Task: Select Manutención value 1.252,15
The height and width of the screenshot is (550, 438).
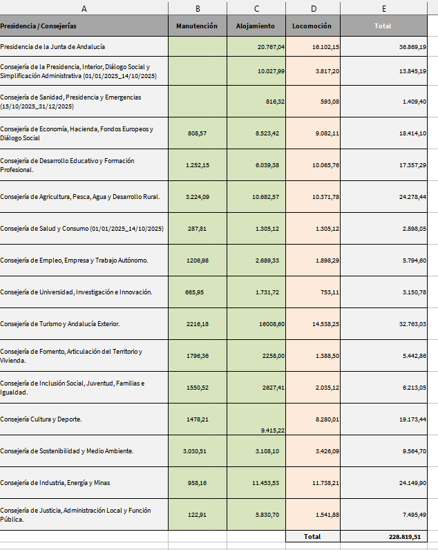Action: point(198,165)
